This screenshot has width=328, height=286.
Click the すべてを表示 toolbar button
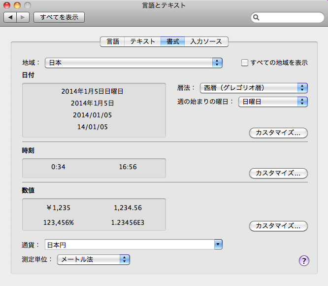click(59, 17)
